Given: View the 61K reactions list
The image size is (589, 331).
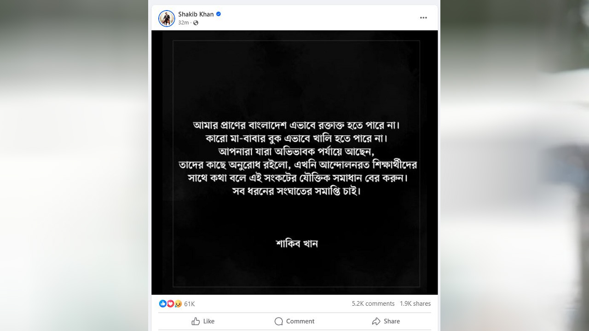Looking at the screenshot, I should (189, 304).
